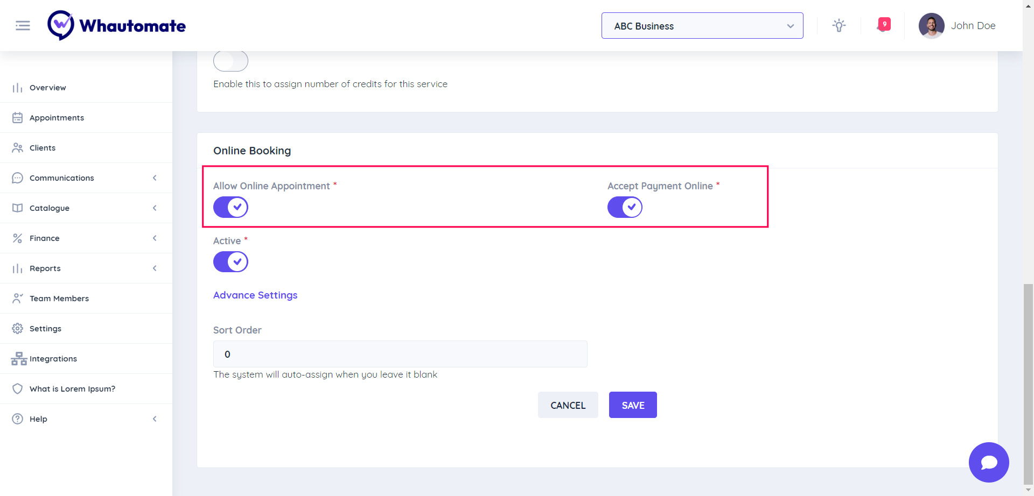
Task: Click the Settings gear icon in sidebar
Action: 18,329
